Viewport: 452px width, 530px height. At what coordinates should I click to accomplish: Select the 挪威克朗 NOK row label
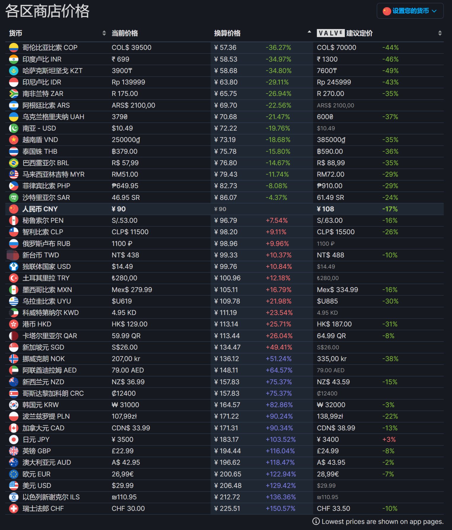click(44, 359)
